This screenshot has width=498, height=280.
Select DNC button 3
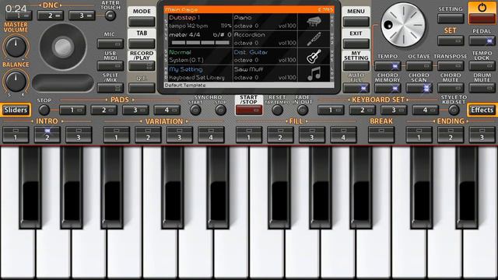tap(82, 16)
